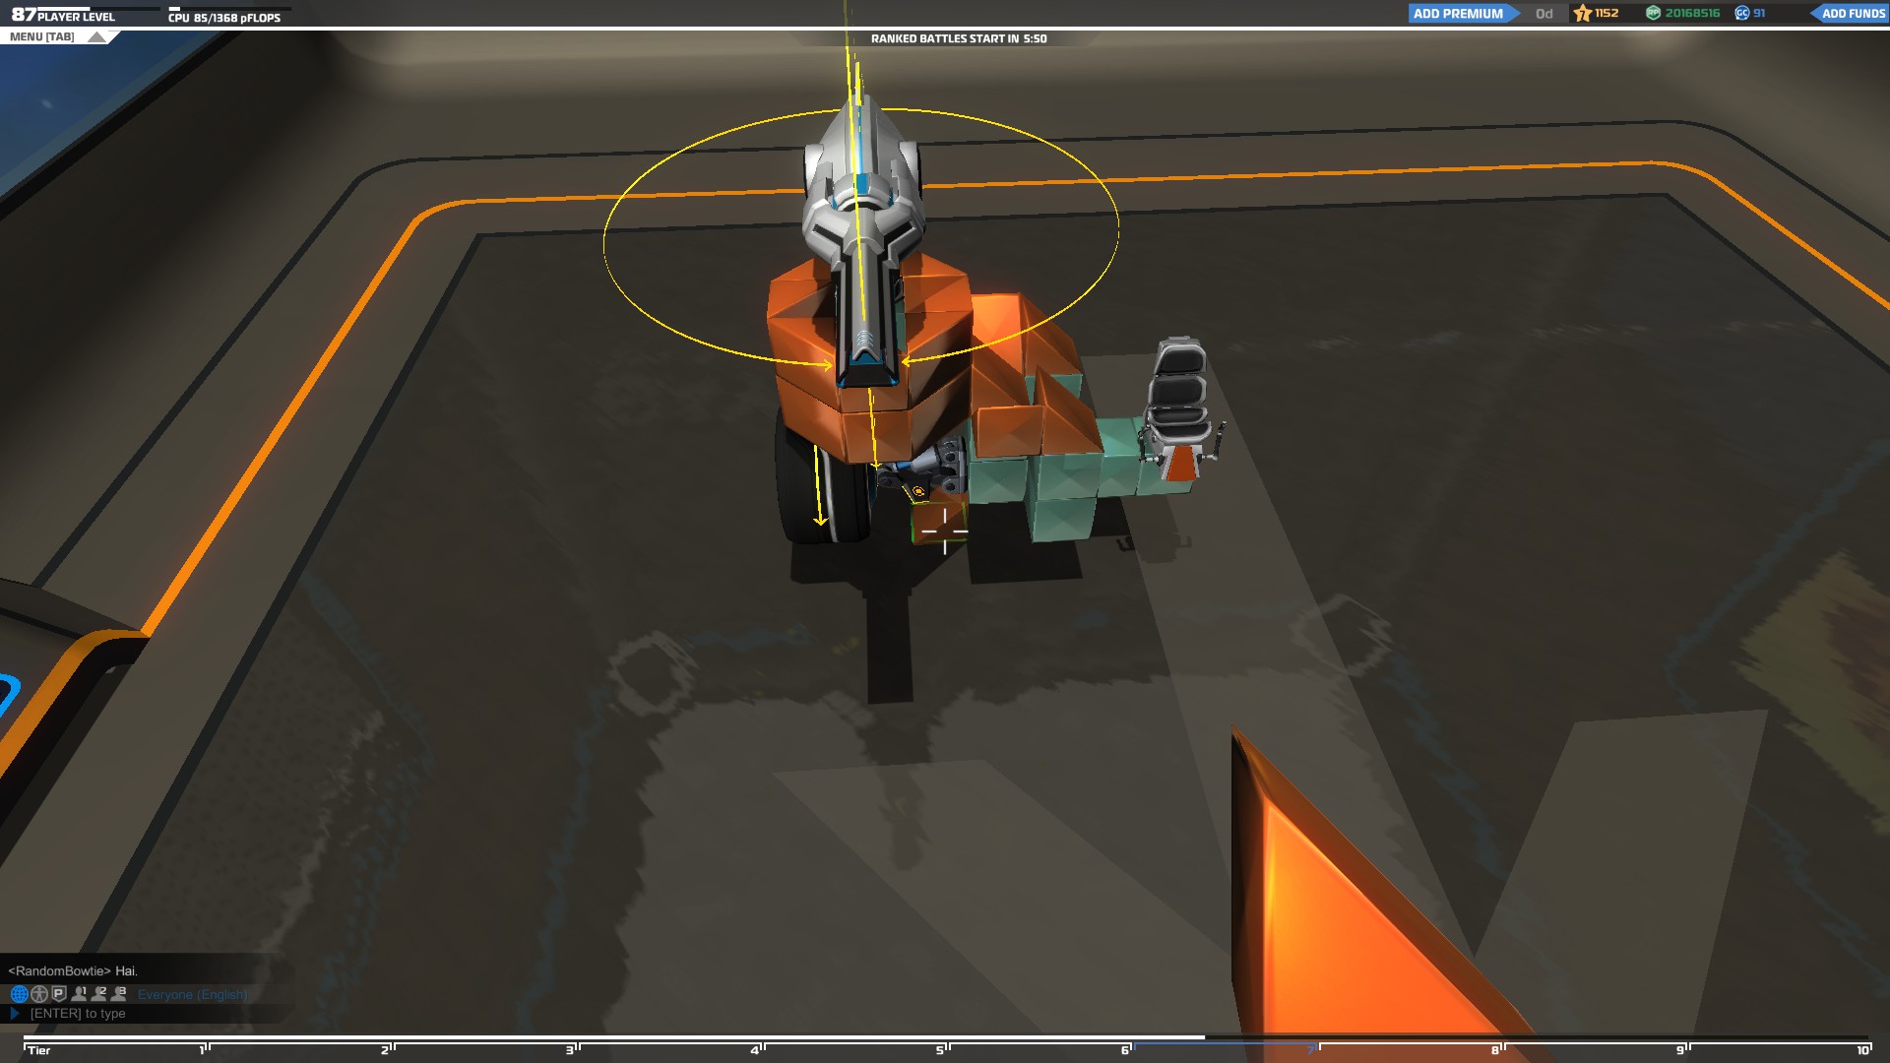Open chat channel 1 person icon
The height and width of the screenshot is (1063, 1890).
point(79,994)
